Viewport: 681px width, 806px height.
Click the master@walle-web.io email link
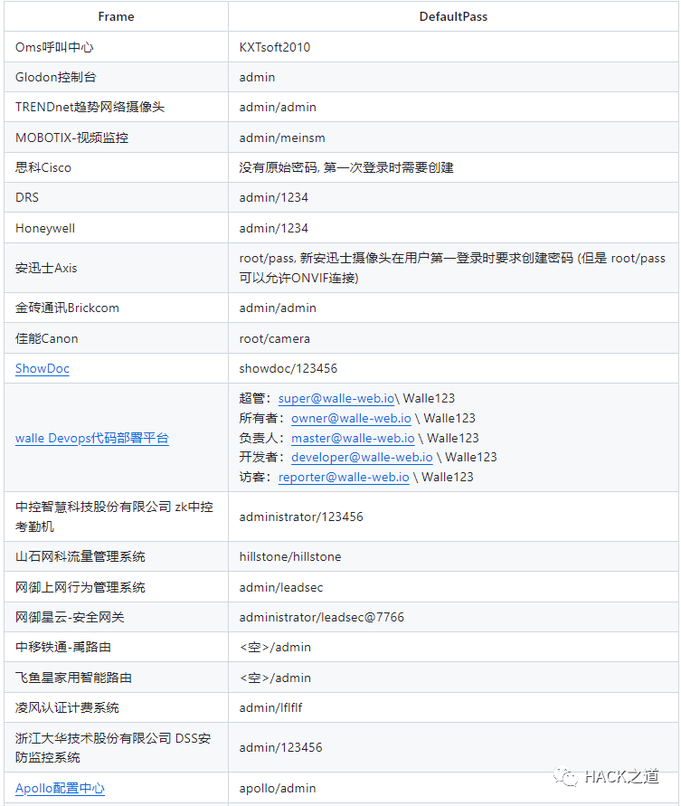[353, 438]
